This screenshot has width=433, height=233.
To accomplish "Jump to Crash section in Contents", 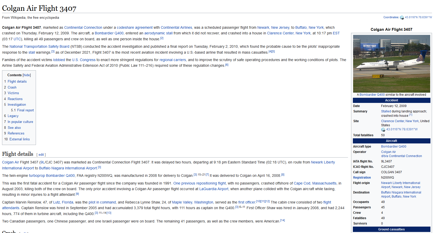I will tap(12, 88).
